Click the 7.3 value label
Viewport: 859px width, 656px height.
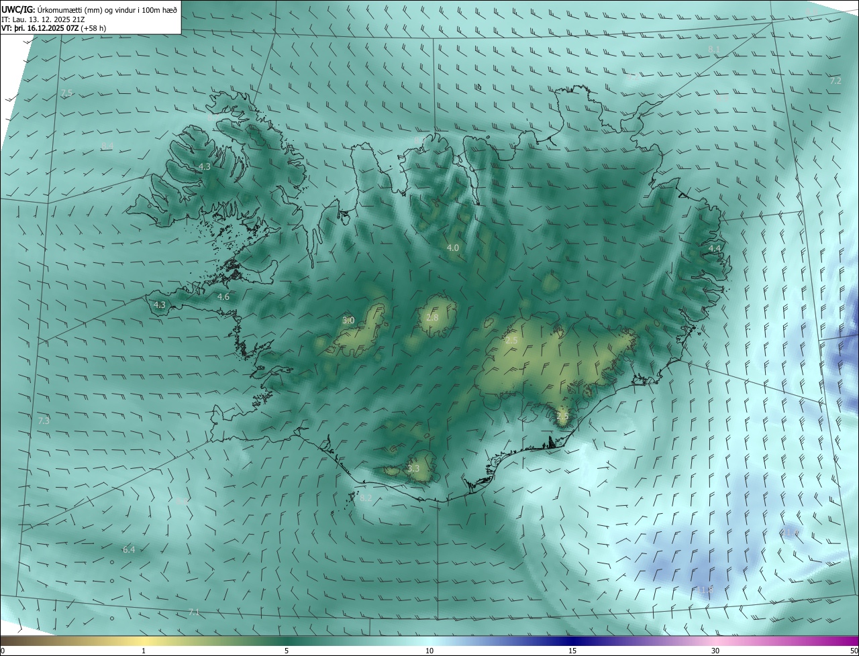tap(44, 421)
